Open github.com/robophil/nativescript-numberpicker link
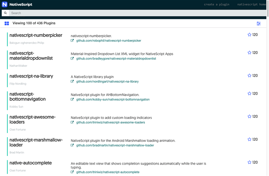Screen dimensions: 269x176 tap(109, 41)
